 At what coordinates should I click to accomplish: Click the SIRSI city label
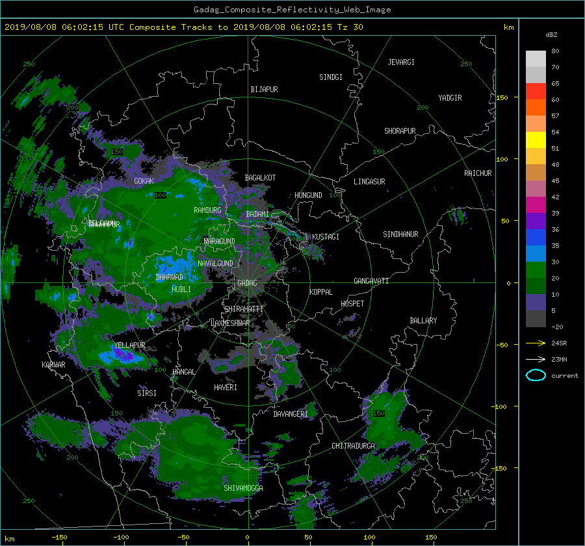tap(147, 393)
